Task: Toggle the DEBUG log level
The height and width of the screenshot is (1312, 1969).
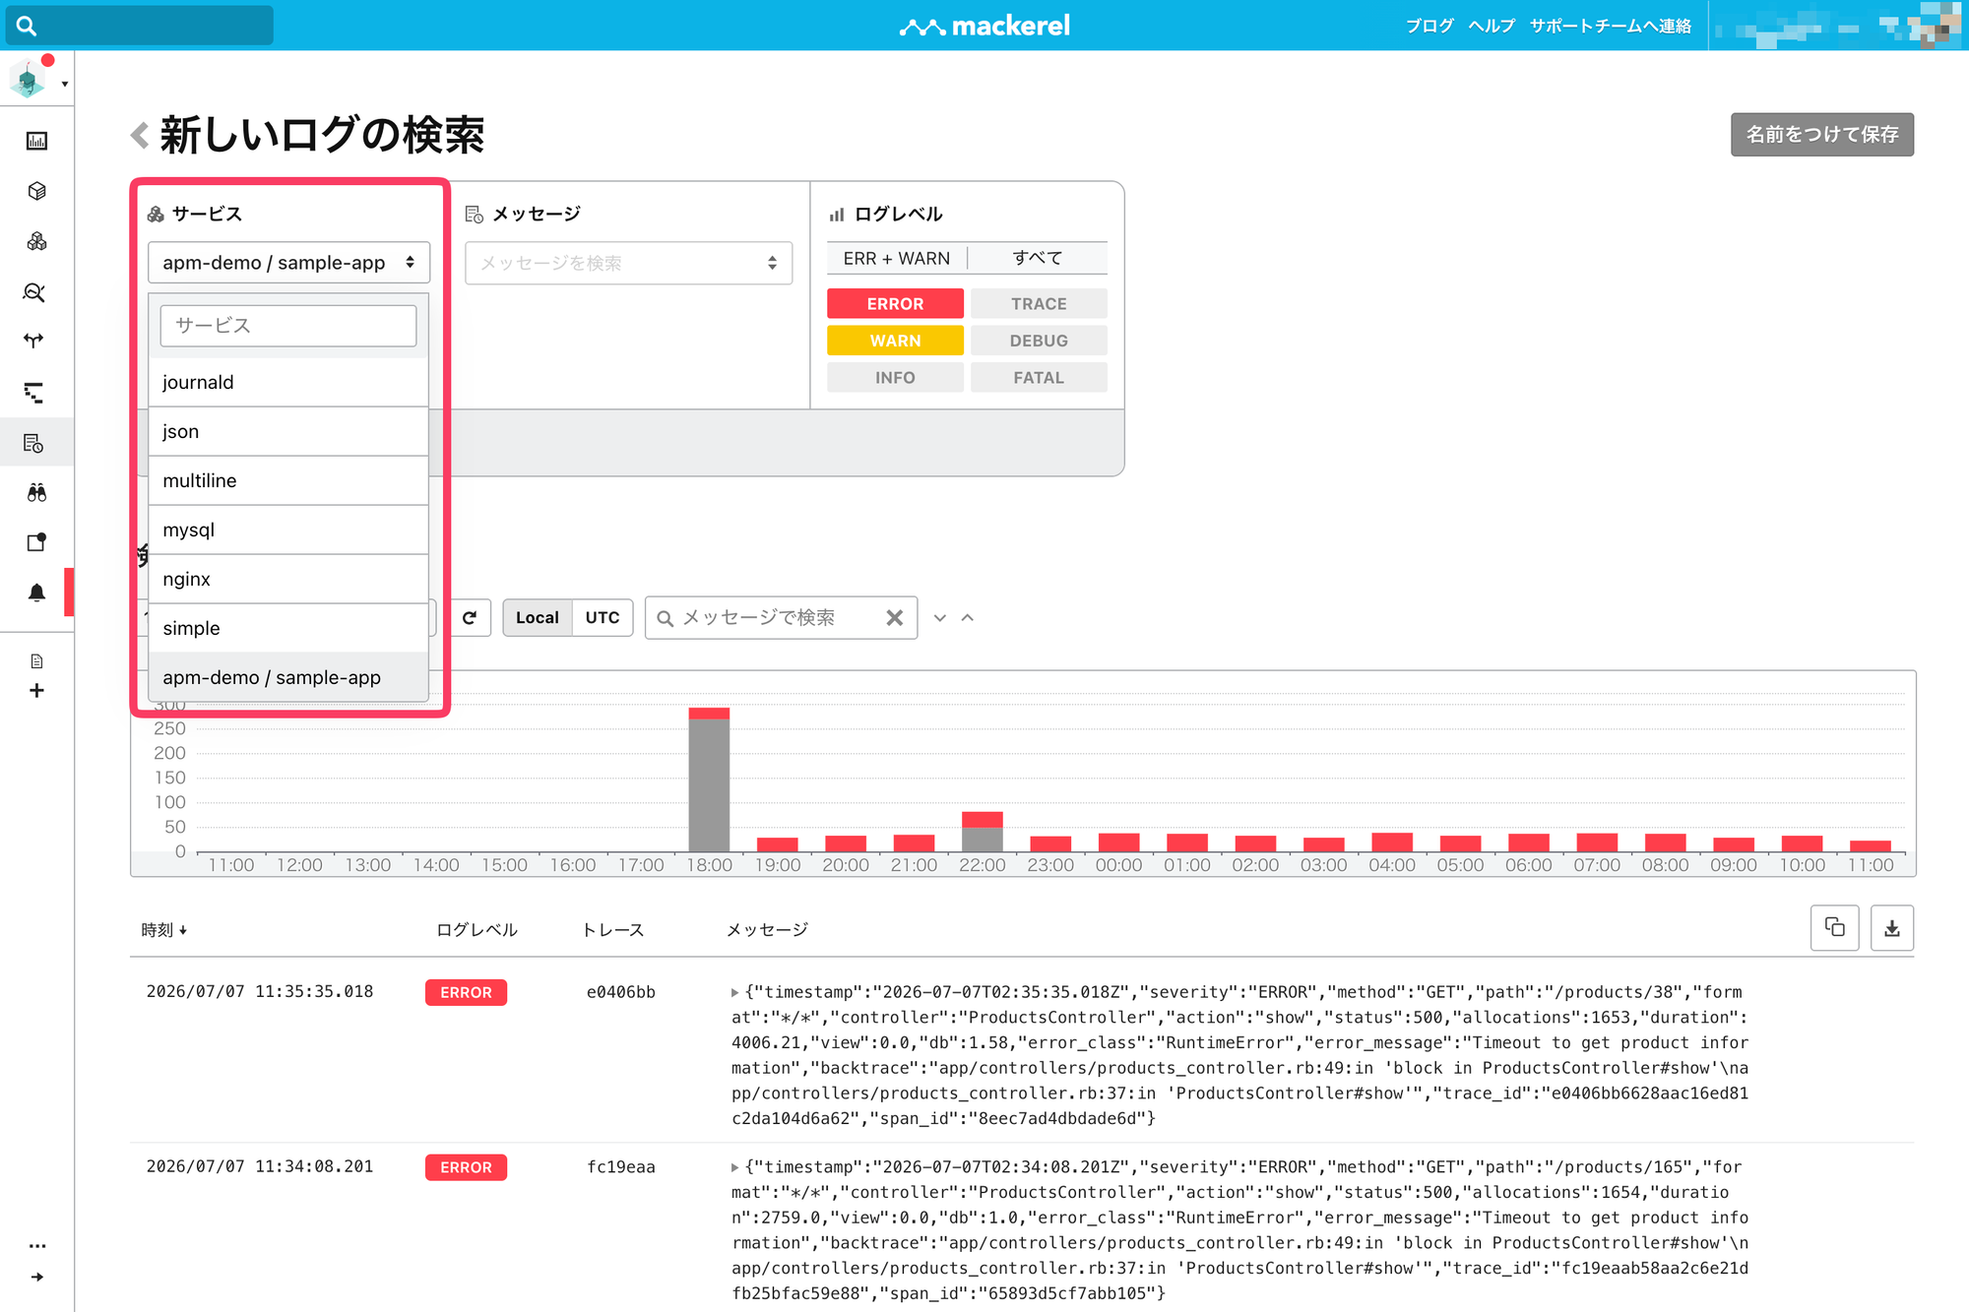Action: pyautogui.click(x=1039, y=341)
